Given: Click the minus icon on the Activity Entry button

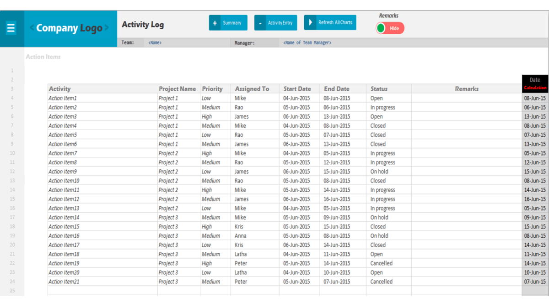Looking at the screenshot, I should tap(260, 22).
